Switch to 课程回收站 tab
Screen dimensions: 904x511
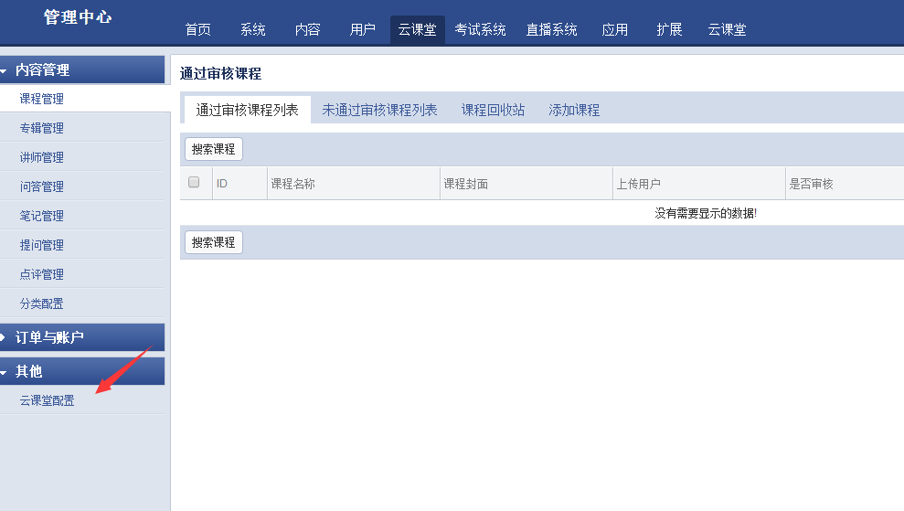[x=493, y=111]
